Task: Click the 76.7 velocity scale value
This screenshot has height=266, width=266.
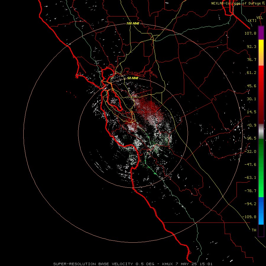Action: click(x=252, y=59)
